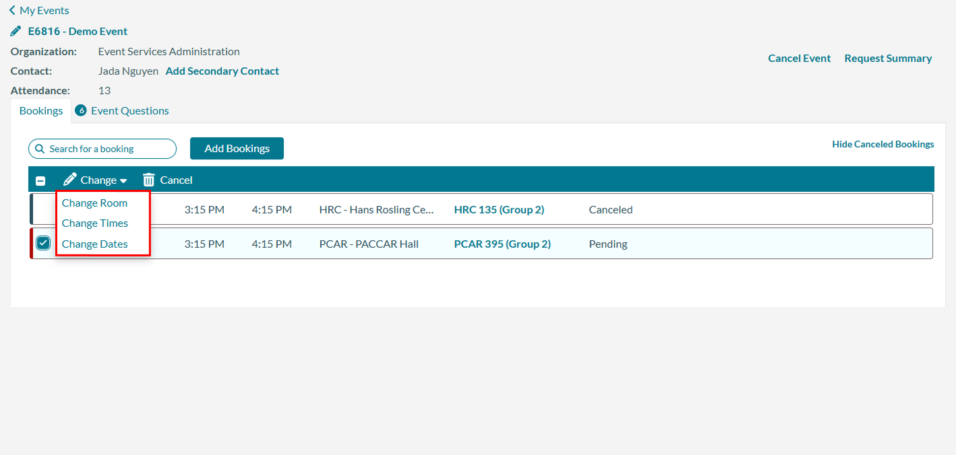Click the Search for a booking field
Image resolution: width=956 pixels, height=455 pixels.
(102, 149)
